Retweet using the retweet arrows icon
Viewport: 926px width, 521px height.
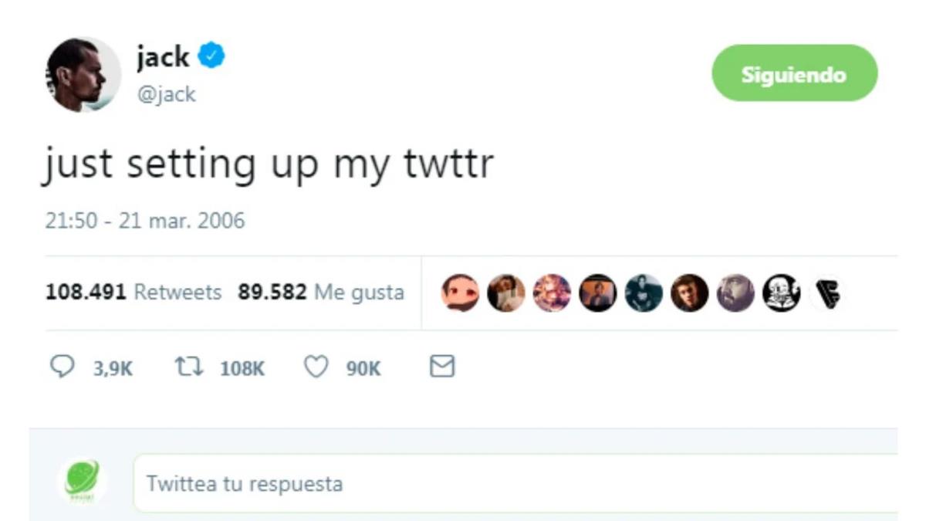click(189, 367)
